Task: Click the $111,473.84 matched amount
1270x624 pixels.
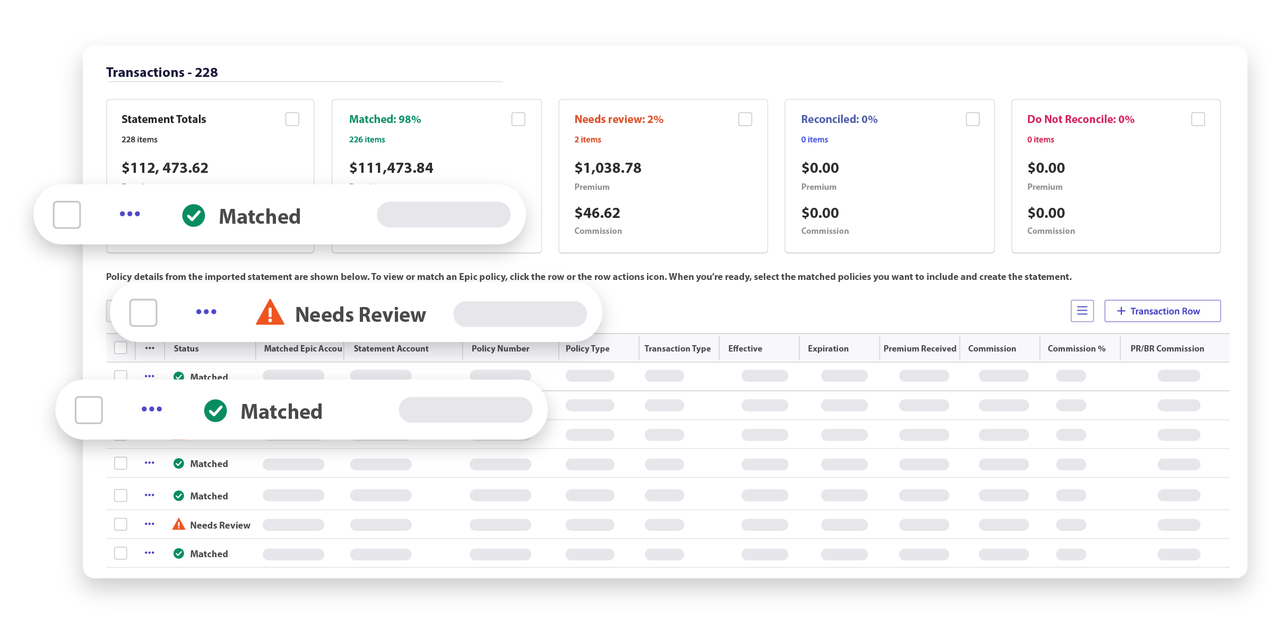Action: tap(391, 168)
